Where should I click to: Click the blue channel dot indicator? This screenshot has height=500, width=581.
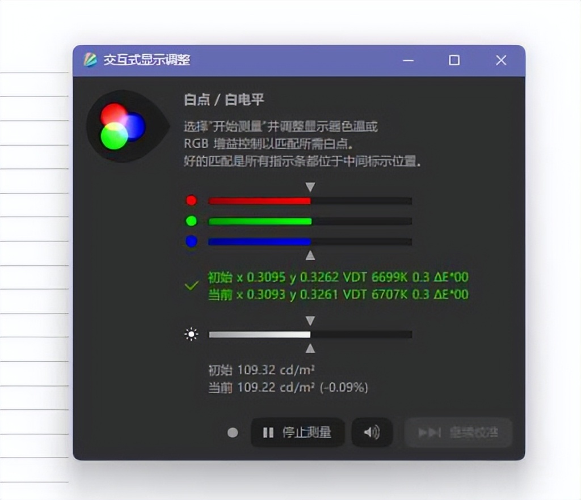[191, 241]
